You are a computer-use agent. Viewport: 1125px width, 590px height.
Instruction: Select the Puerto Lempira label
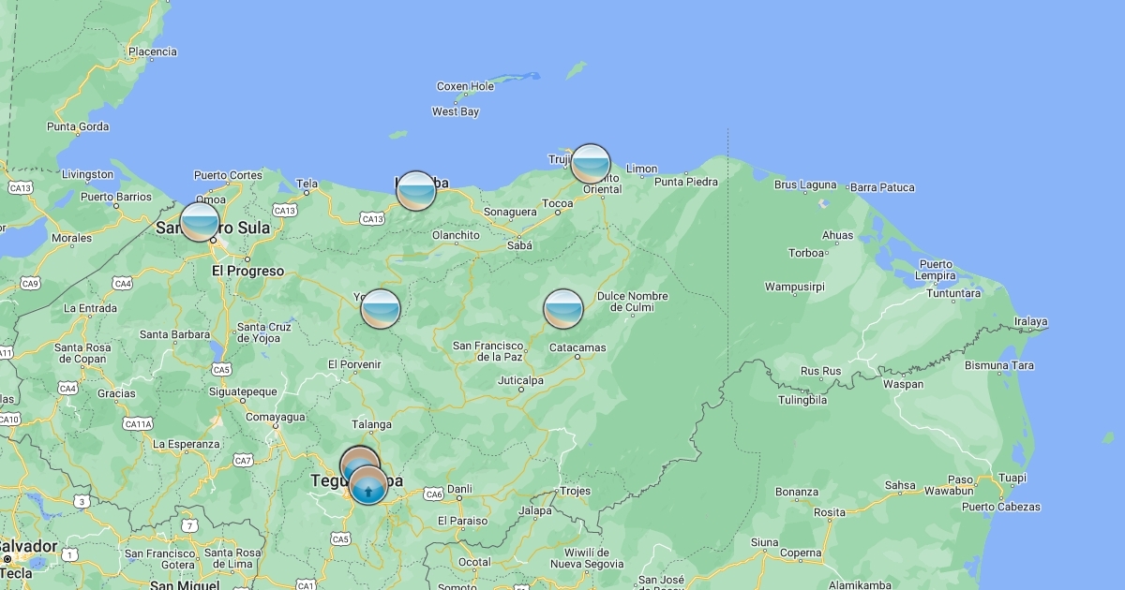tap(936, 270)
